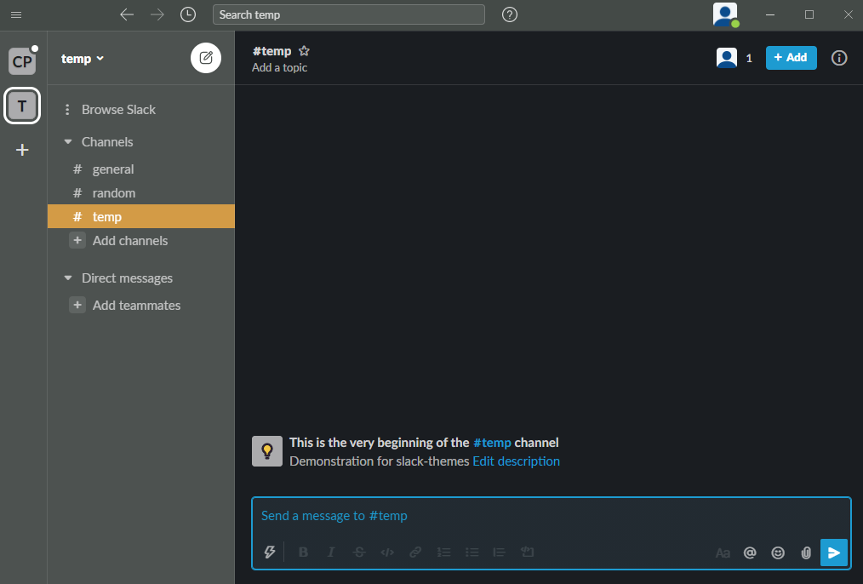Add a workspace with the plus icon

tap(22, 150)
